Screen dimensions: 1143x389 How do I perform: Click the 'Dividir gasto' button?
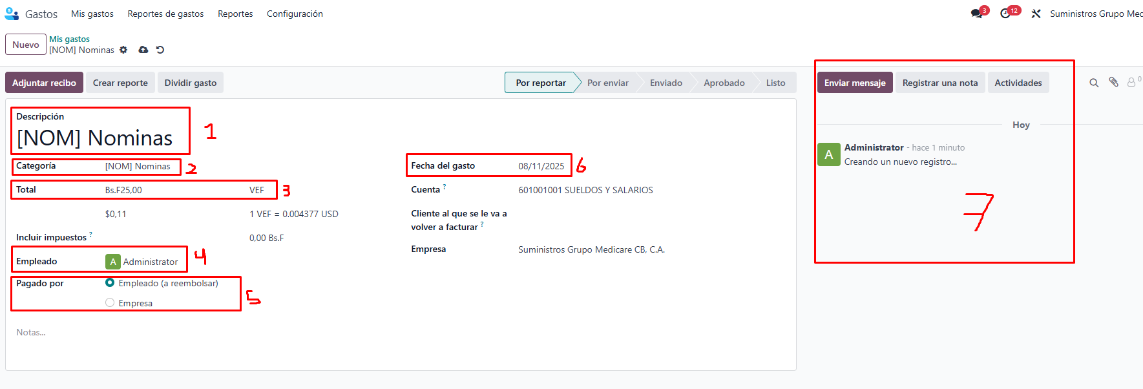(191, 83)
